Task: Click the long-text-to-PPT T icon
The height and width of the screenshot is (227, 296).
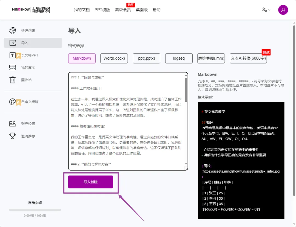Action: pos(12,55)
